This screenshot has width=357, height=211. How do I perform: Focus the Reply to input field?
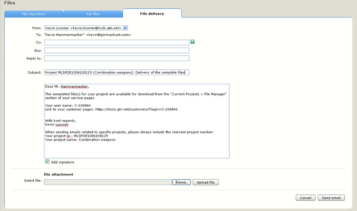tap(117, 58)
